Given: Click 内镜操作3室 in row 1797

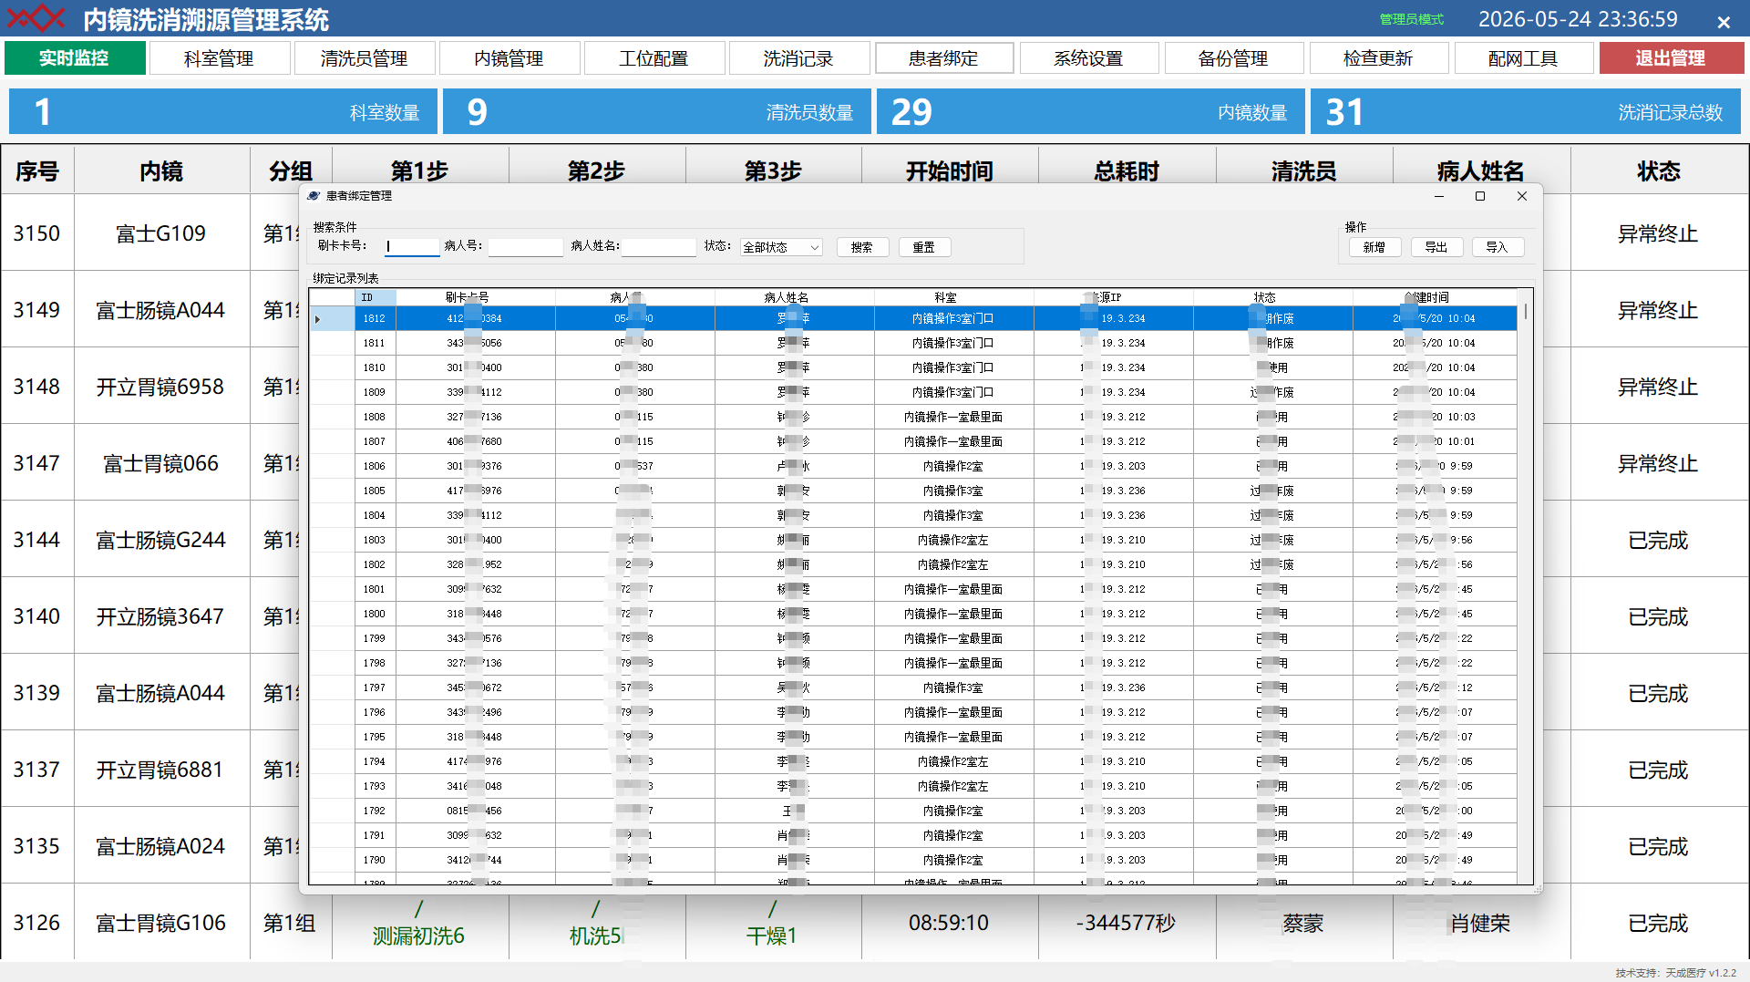Looking at the screenshot, I should (953, 687).
